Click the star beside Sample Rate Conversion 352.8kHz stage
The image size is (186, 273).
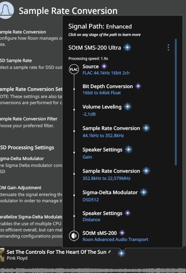coord(146,171)
